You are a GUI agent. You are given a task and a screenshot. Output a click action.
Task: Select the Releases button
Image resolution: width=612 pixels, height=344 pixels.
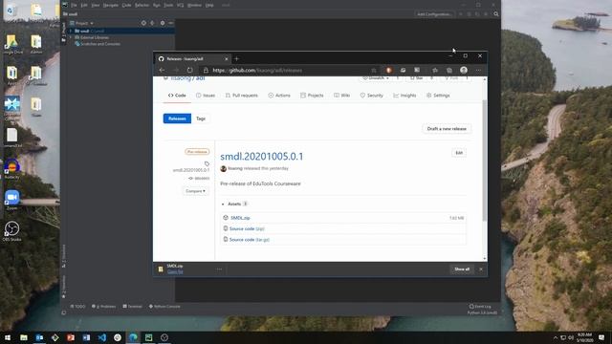click(177, 118)
